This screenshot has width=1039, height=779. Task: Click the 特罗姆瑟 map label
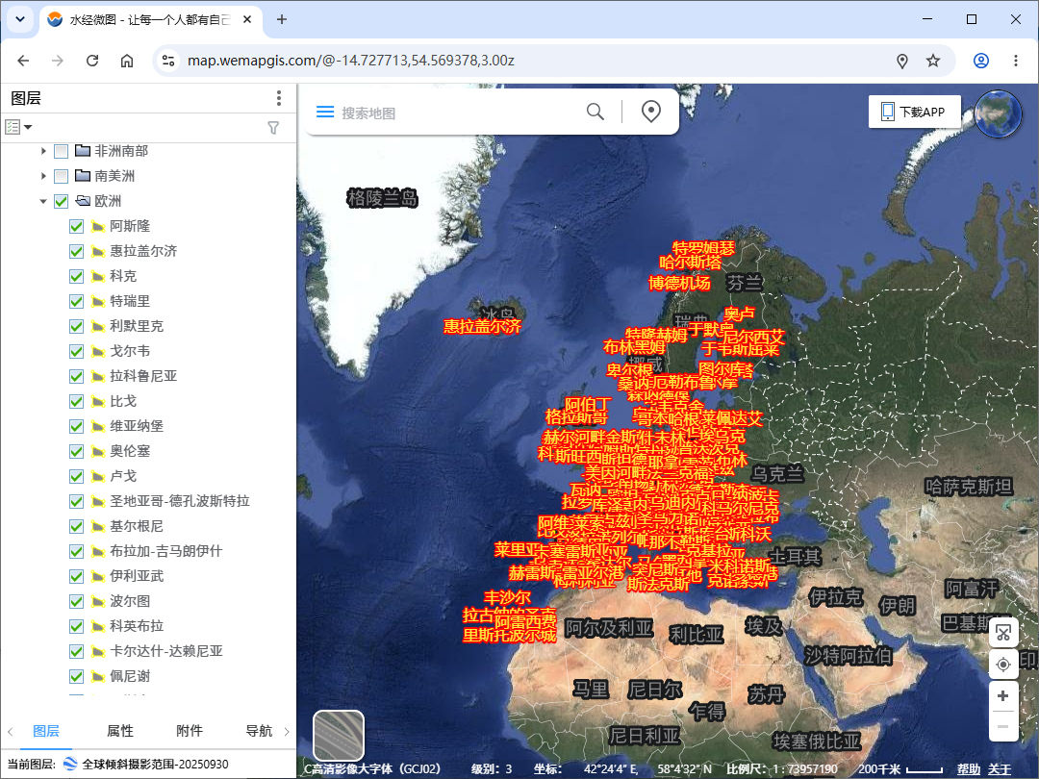(703, 248)
